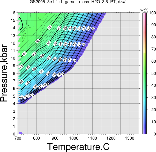This screenshot has height=152, width=156.
Task: Pick the 80 label on the colorbar
Action: (x=154, y=37)
